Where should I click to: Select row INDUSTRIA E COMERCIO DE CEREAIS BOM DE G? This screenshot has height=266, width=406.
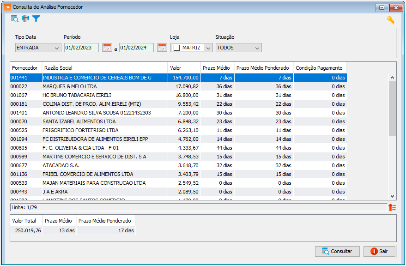point(178,78)
